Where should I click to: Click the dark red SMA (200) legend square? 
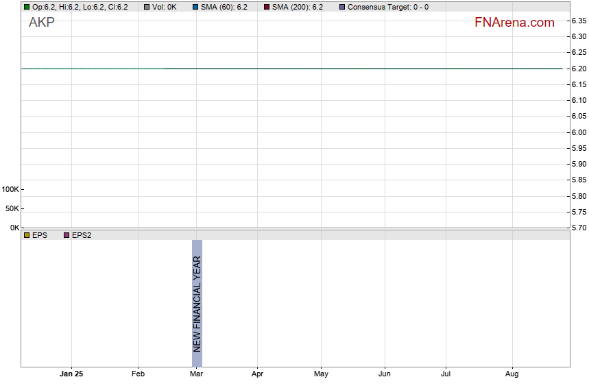click(x=267, y=7)
